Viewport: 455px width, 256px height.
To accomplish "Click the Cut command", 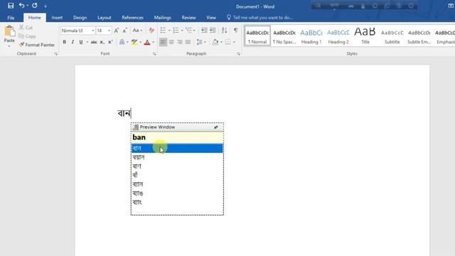I will (26, 27).
